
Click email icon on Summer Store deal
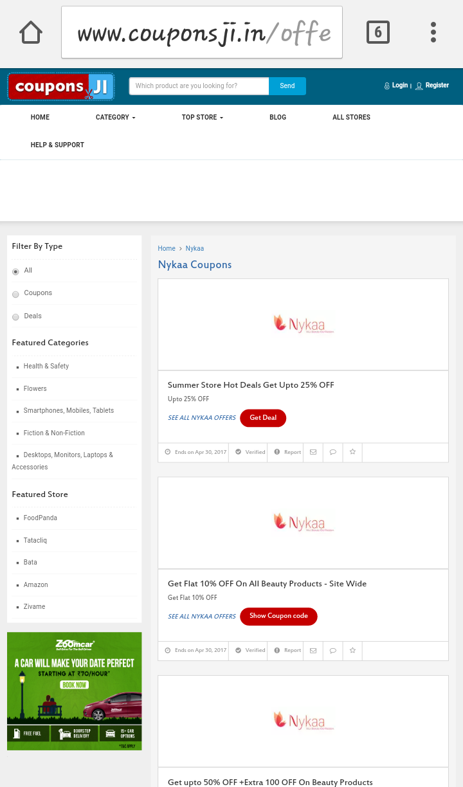click(313, 452)
